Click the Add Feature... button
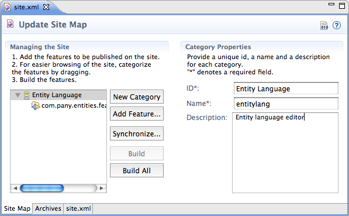Image resolution: width=349 pixels, height=216 pixels. (x=137, y=114)
